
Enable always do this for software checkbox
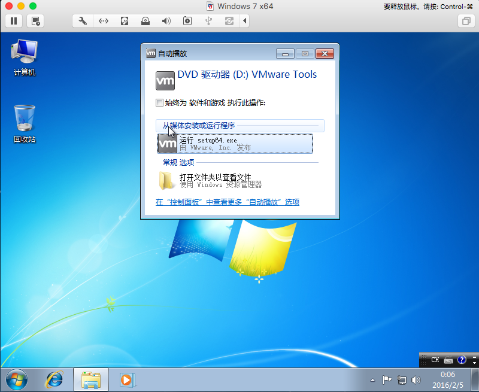159,102
